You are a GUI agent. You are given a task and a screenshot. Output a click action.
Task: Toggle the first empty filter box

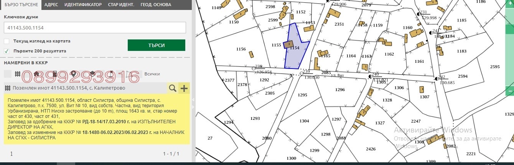pyautogui.click(x=7, y=74)
